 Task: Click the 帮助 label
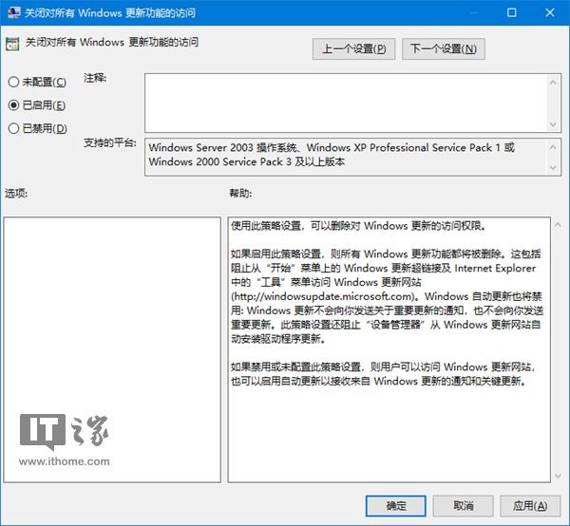click(240, 194)
